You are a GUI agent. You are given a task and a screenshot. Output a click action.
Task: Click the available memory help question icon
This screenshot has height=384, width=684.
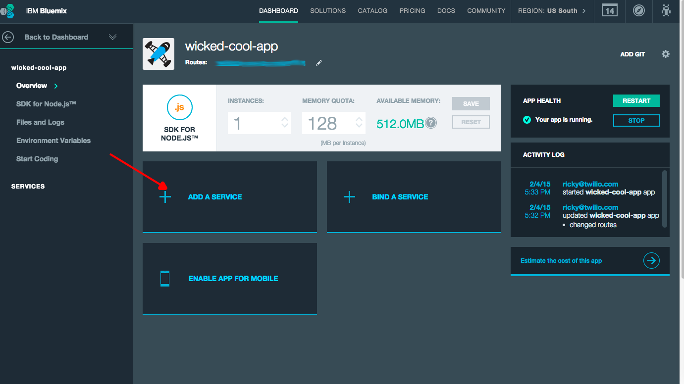point(431,123)
